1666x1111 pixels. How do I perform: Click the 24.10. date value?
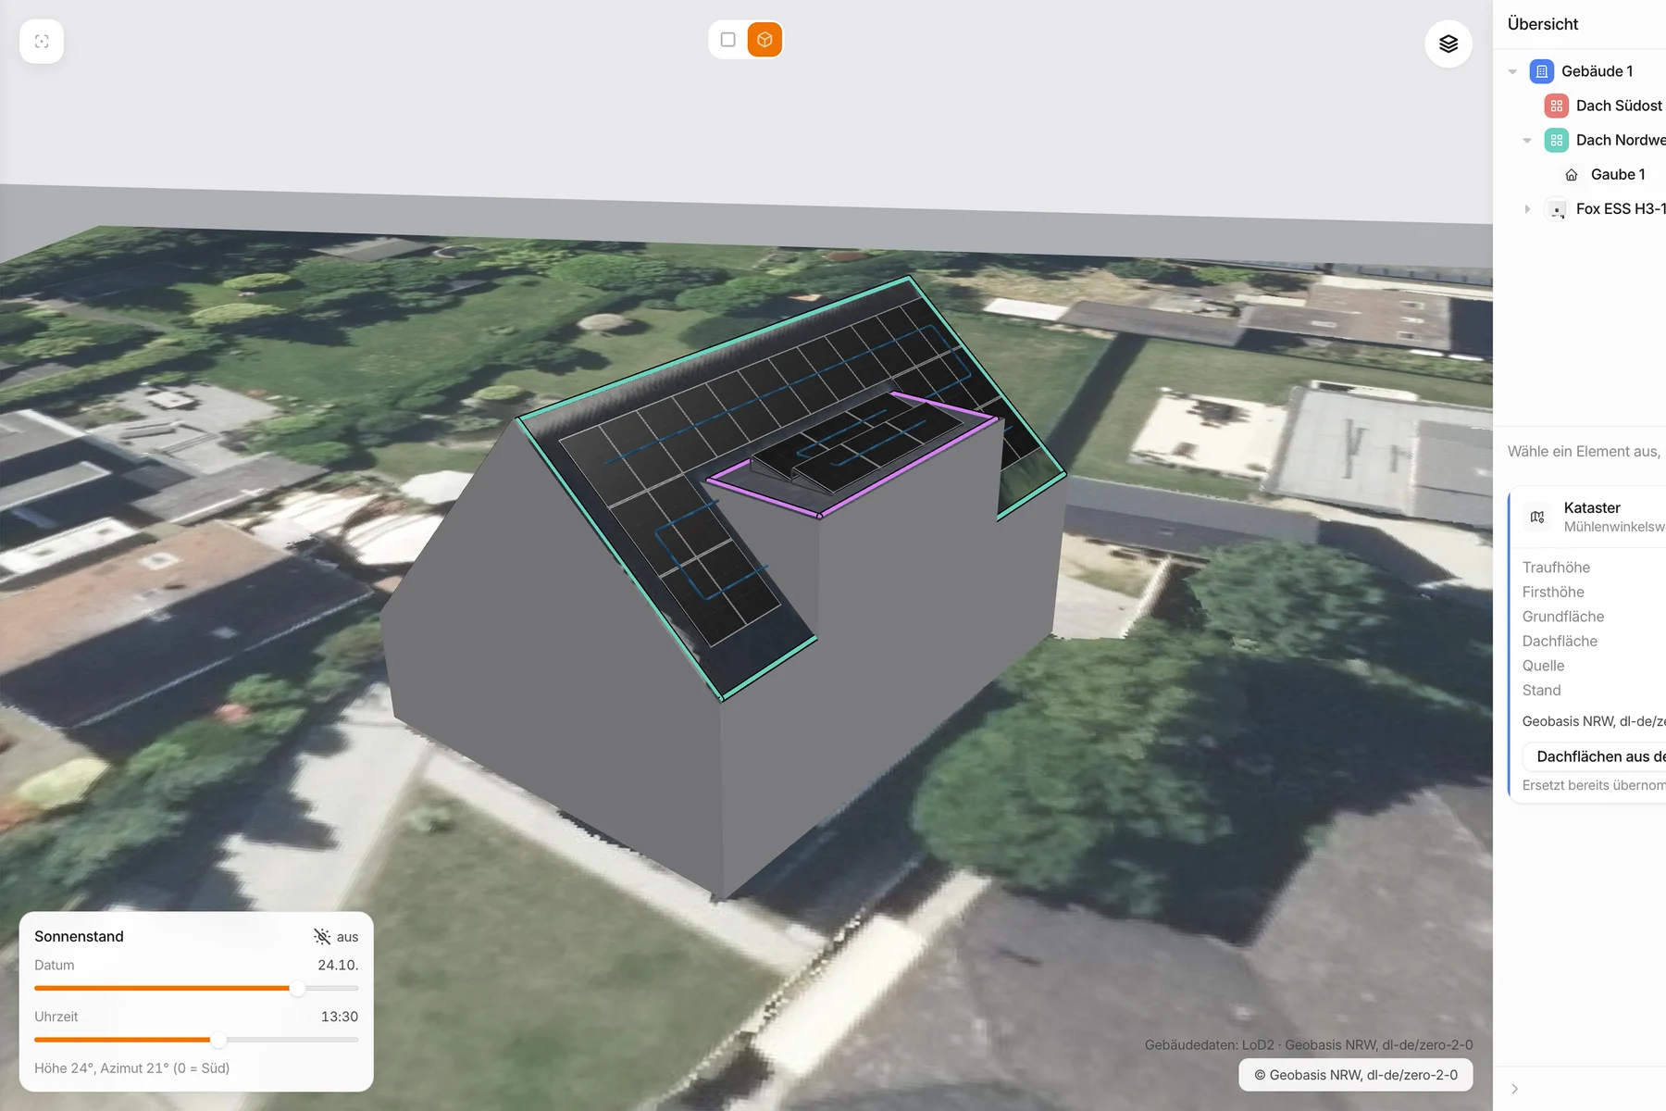coord(338,965)
